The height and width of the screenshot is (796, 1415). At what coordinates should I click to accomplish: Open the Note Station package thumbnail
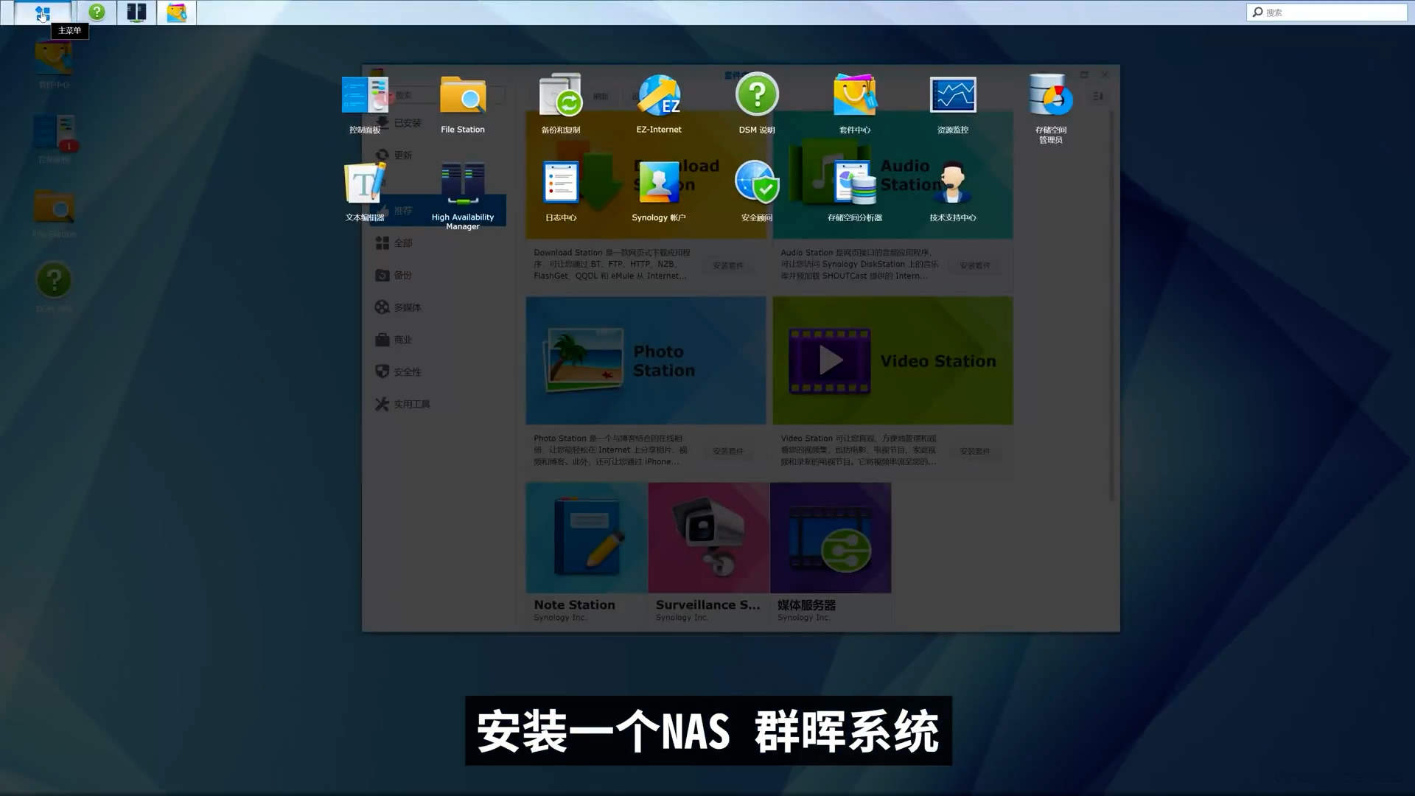pos(584,537)
